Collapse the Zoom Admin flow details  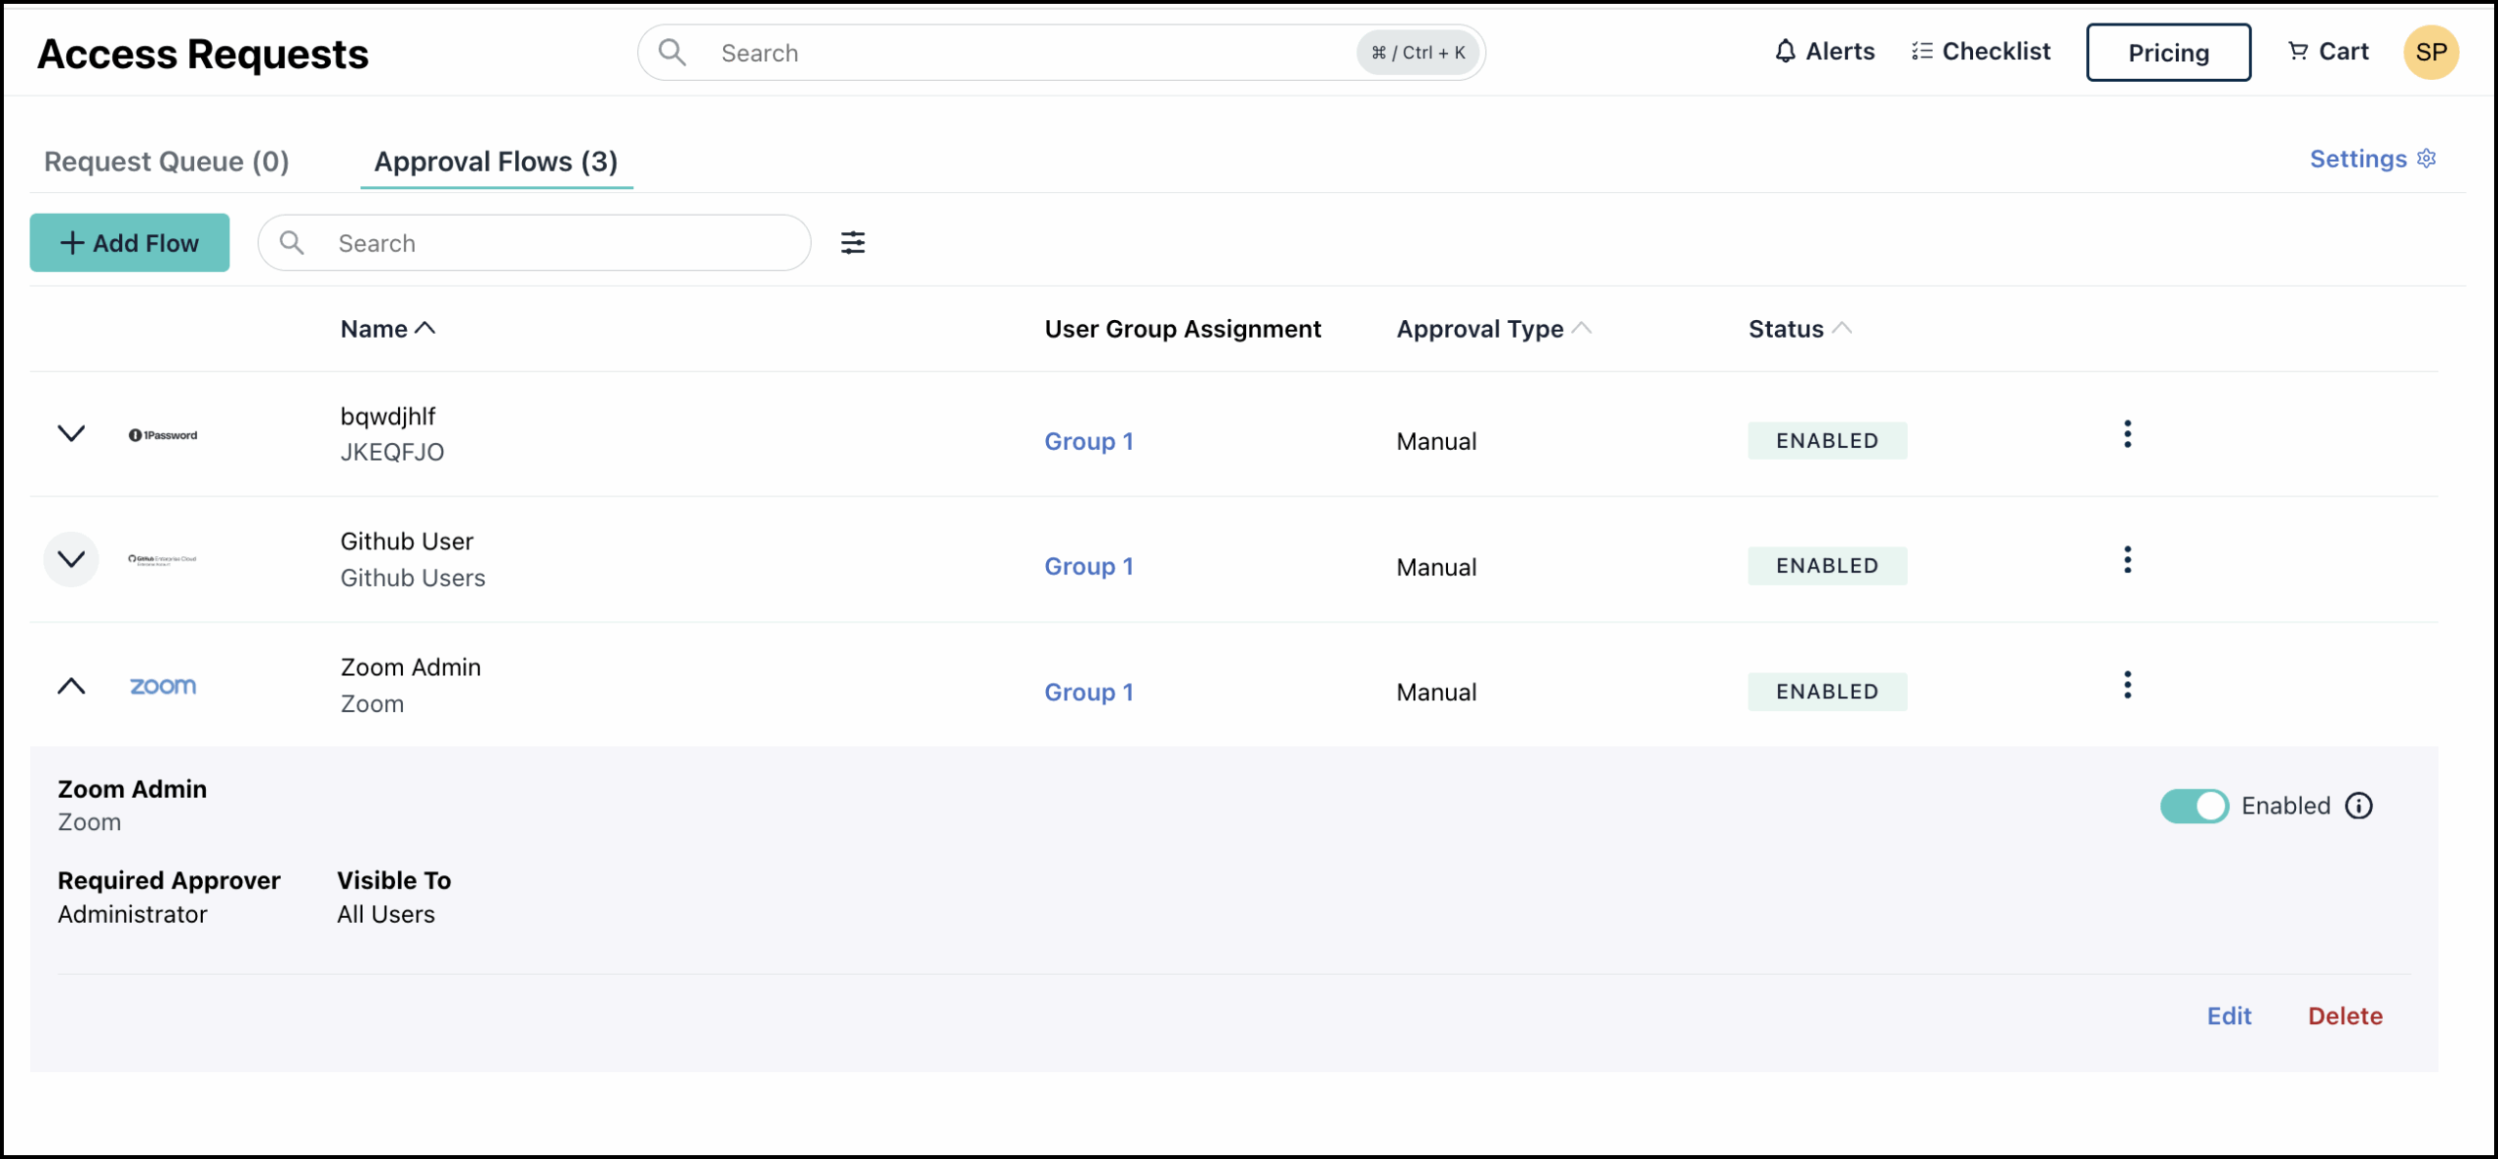coord(70,686)
